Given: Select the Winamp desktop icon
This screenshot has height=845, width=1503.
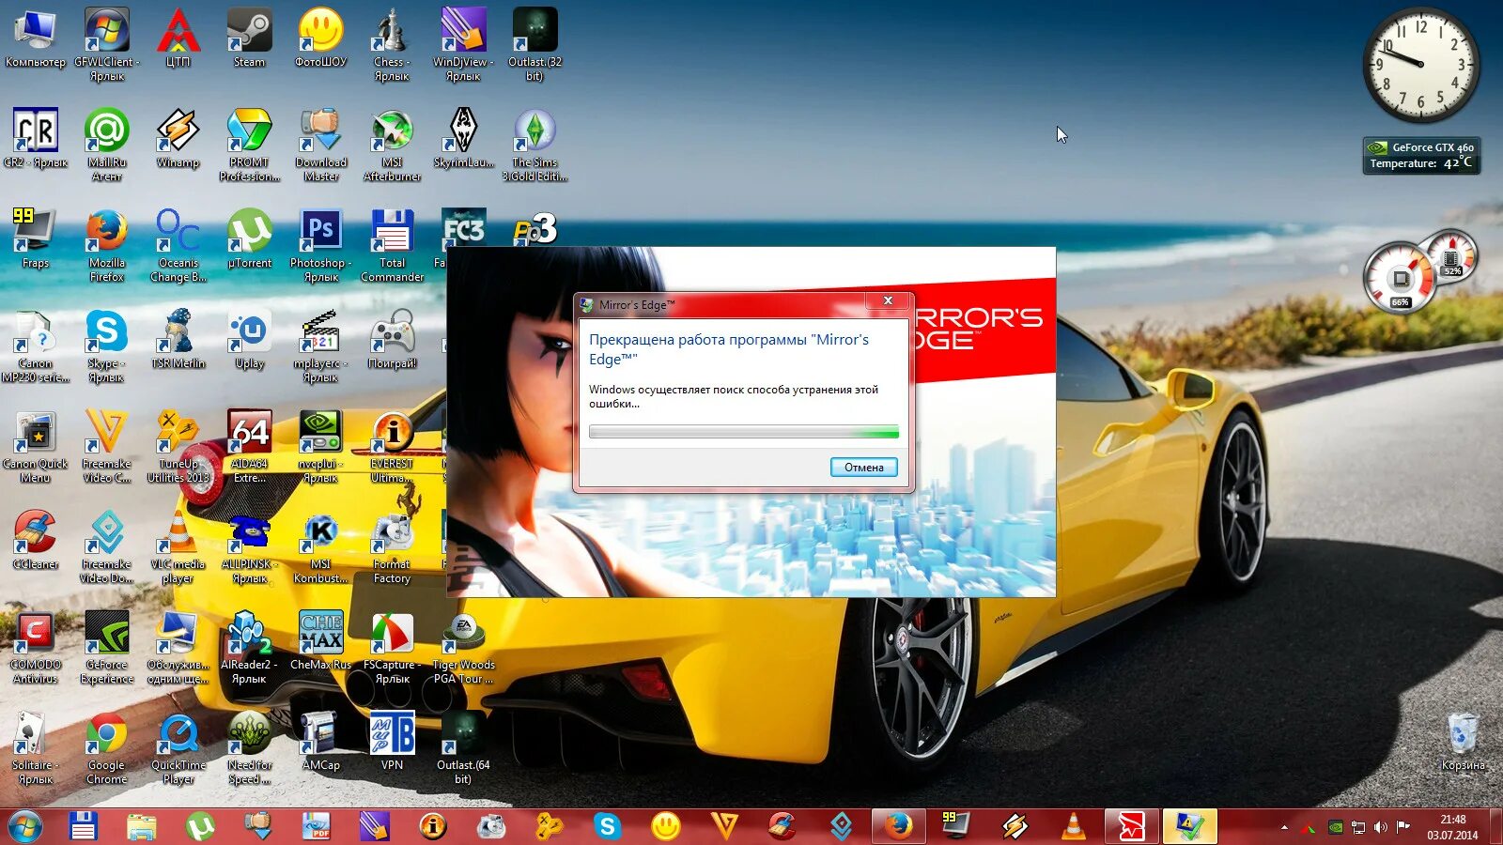Looking at the screenshot, I should 178,138.
